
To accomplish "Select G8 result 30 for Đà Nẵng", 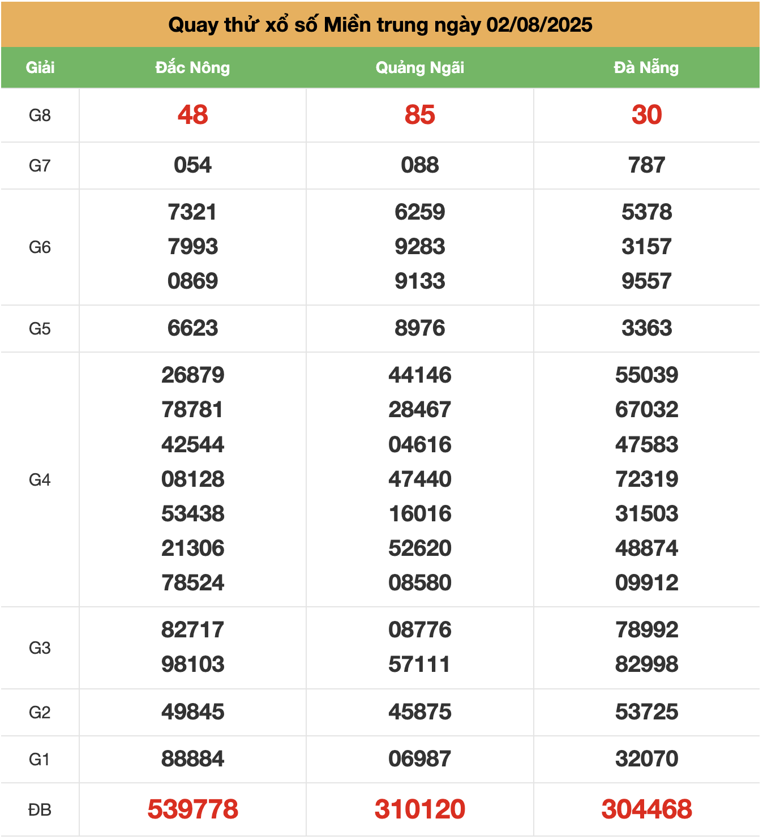I will coord(646,115).
